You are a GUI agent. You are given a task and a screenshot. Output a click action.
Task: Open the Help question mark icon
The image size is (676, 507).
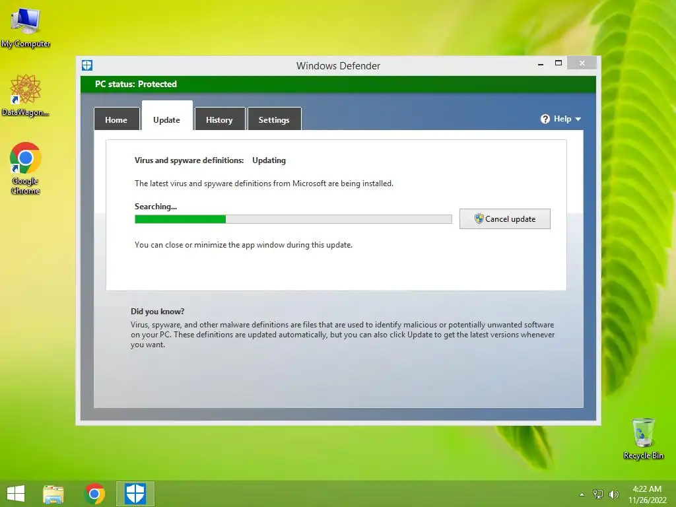click(x=545, y=119)
